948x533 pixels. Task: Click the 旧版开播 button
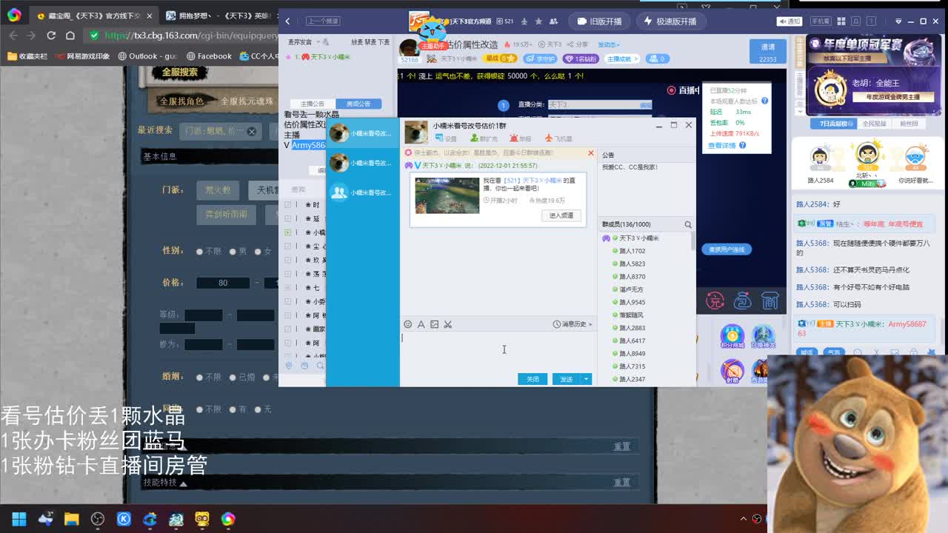tap(599, 21)
